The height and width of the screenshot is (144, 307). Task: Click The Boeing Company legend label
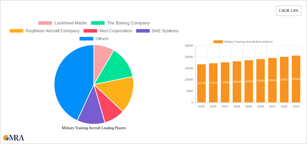(128, 23)
